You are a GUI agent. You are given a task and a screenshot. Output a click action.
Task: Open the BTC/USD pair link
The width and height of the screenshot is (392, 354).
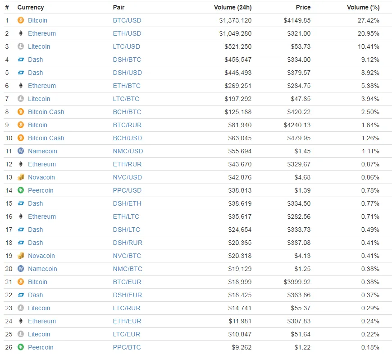127,20
